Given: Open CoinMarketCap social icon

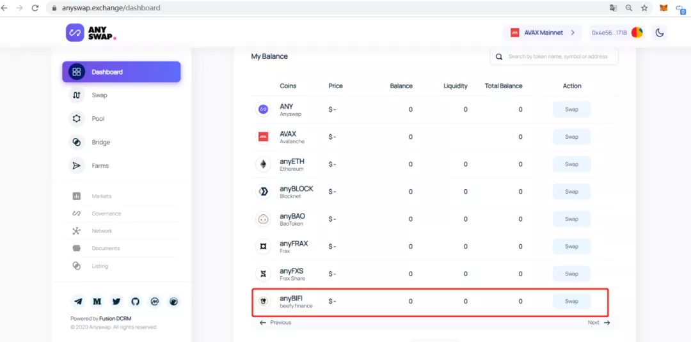Looking at the screenshot, I should 155,302.
